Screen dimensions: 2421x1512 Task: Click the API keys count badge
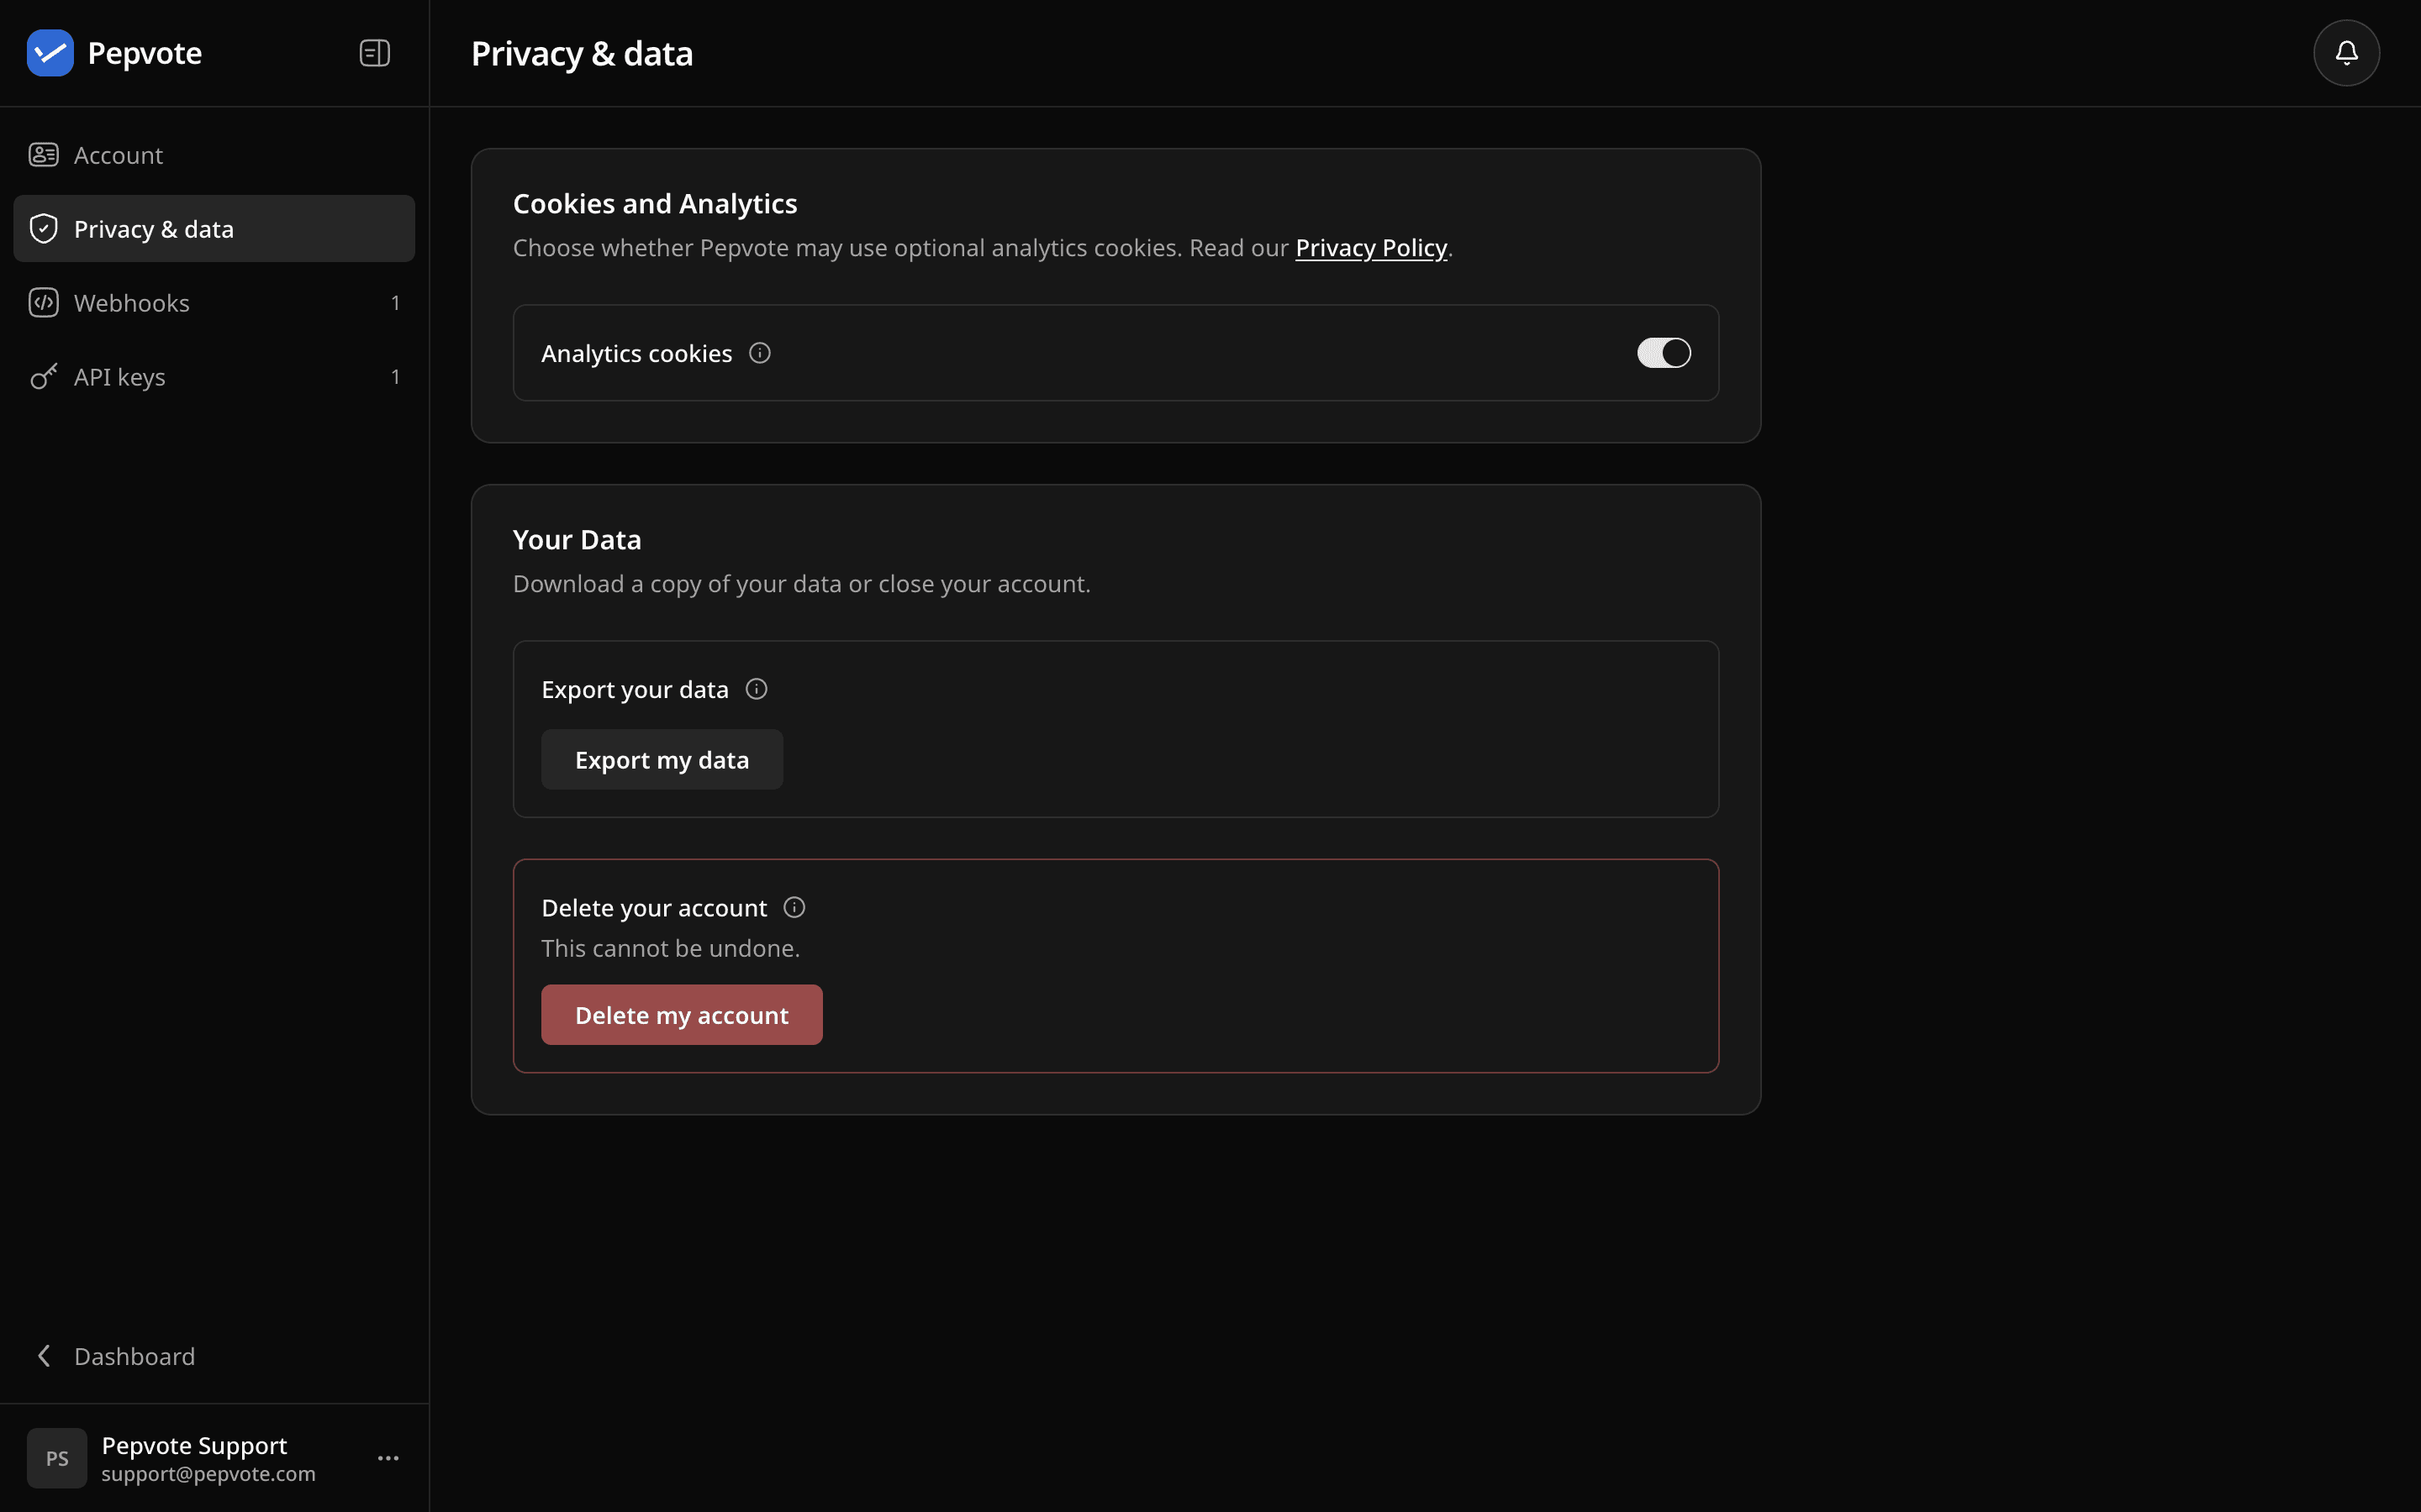coord(395,377)
